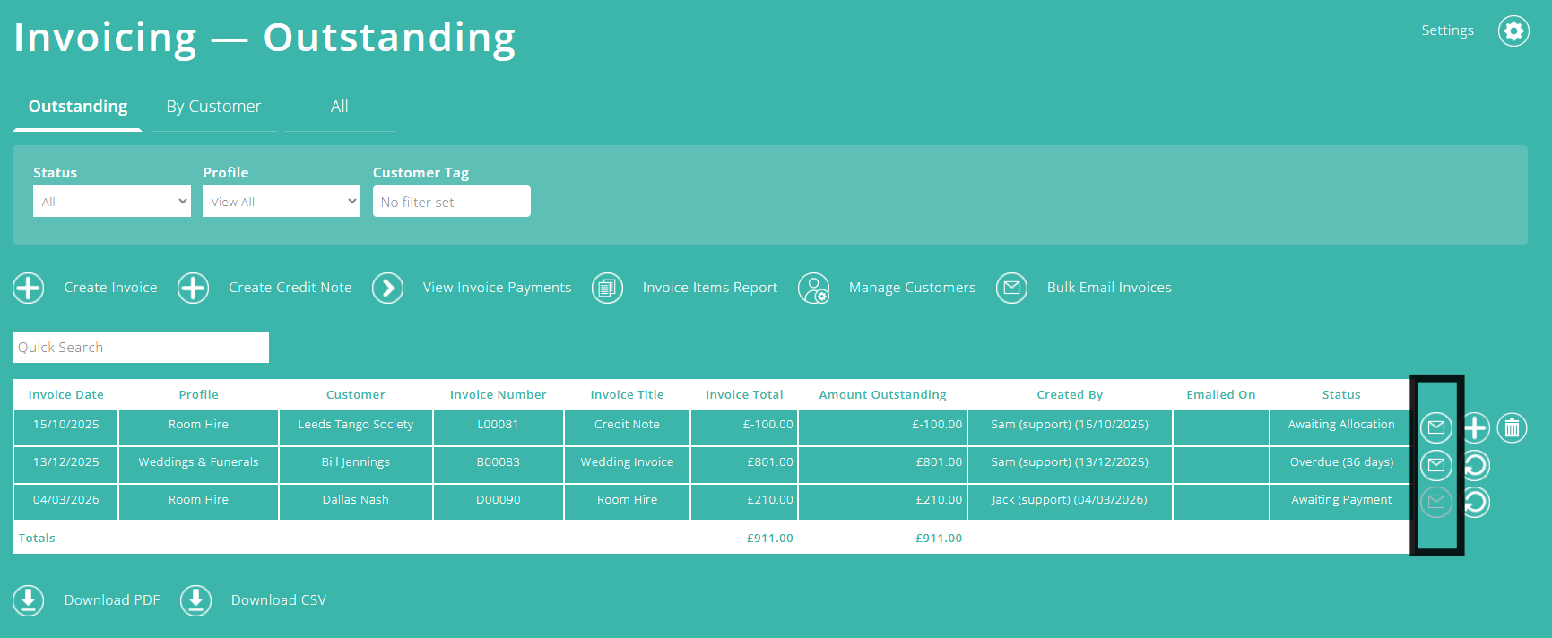This screenshot has height=638, width=1552.
Task: Click the Jack (support) (04/03/2026) cell
Action: [x=1070, y=500]
